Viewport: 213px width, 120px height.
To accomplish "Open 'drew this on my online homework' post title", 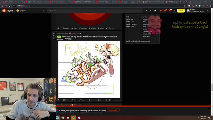I will coord(87,38).
